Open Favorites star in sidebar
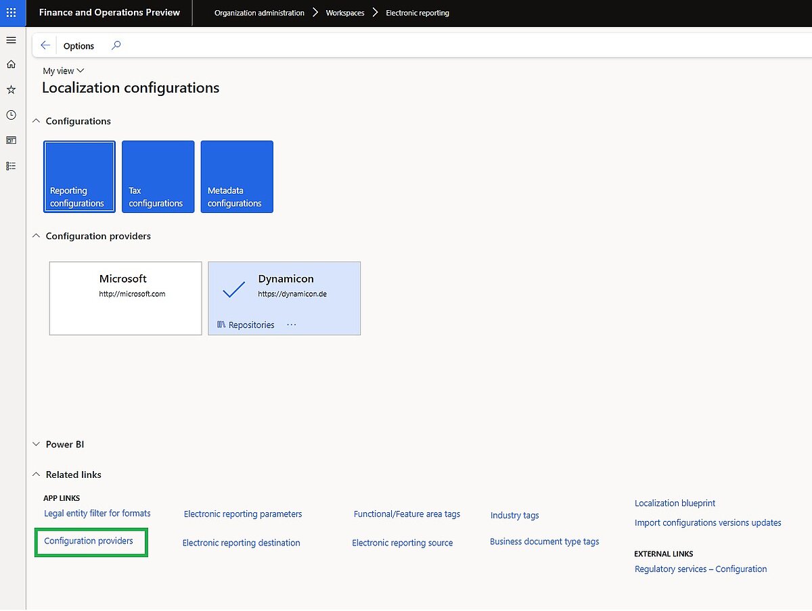Viewport: 812px width, 611px height. click(x=11, y=89)
